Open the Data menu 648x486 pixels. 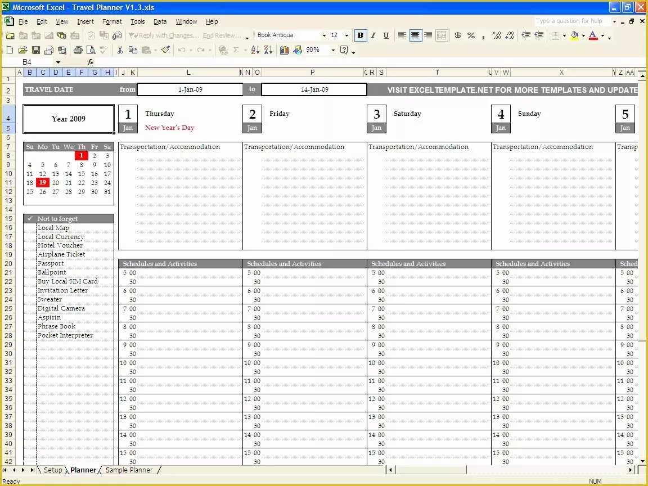point(160,21)
